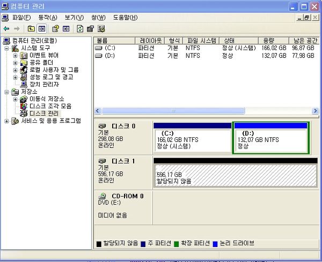Click the green 확장 파티션 legend swatch
Screen dimensions: 322x262
177,244
